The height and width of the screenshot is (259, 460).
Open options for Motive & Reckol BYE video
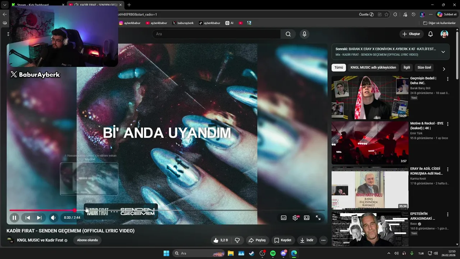pos(447,124)
